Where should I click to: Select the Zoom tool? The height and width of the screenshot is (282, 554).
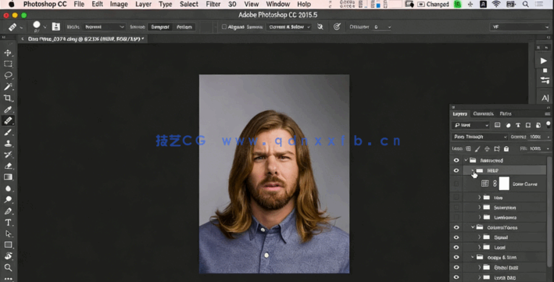pos(8,267)
